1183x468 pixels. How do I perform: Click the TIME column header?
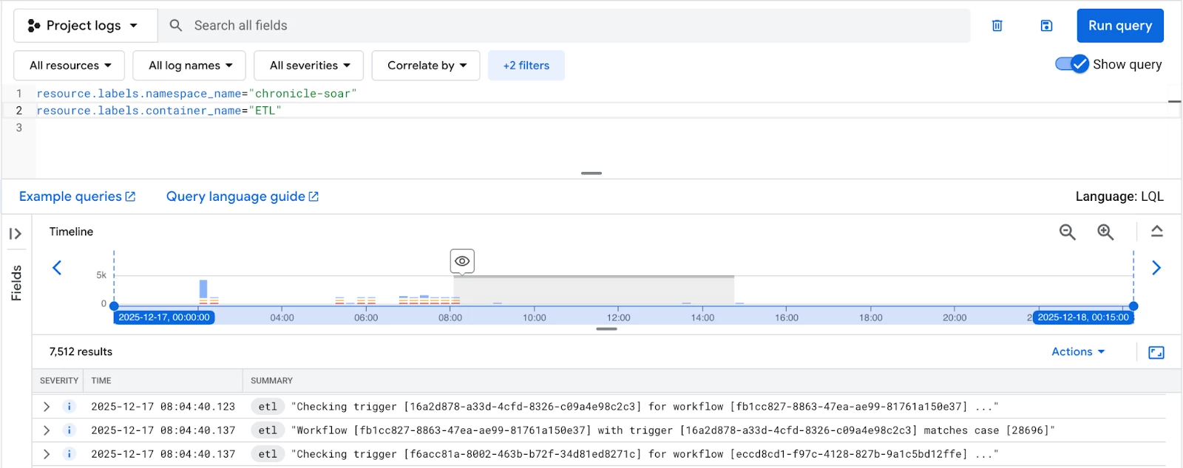tap(101, 381)
